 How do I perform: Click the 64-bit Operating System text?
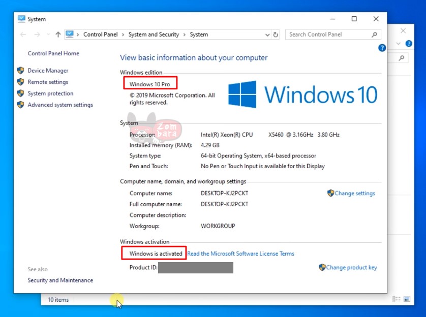(x=258, y=156)
